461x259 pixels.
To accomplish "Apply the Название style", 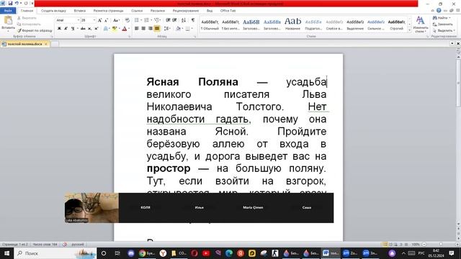I will click(293, 24).
